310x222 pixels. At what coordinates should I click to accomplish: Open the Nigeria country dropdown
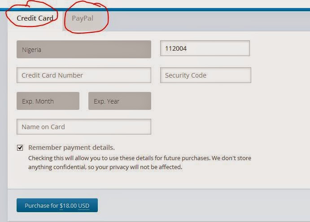[x=83, y=49]
